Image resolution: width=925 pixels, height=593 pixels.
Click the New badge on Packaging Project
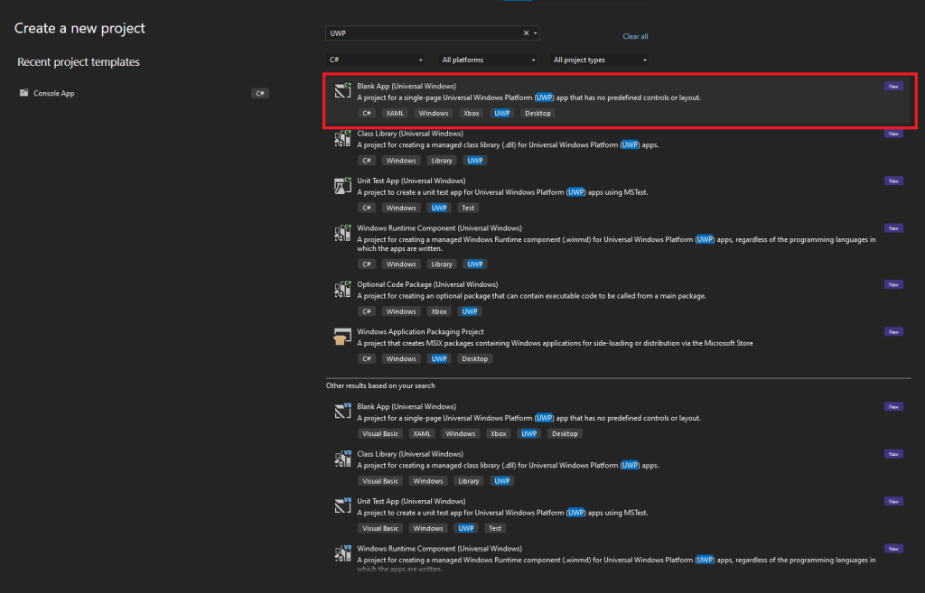[x=893, y=332]
